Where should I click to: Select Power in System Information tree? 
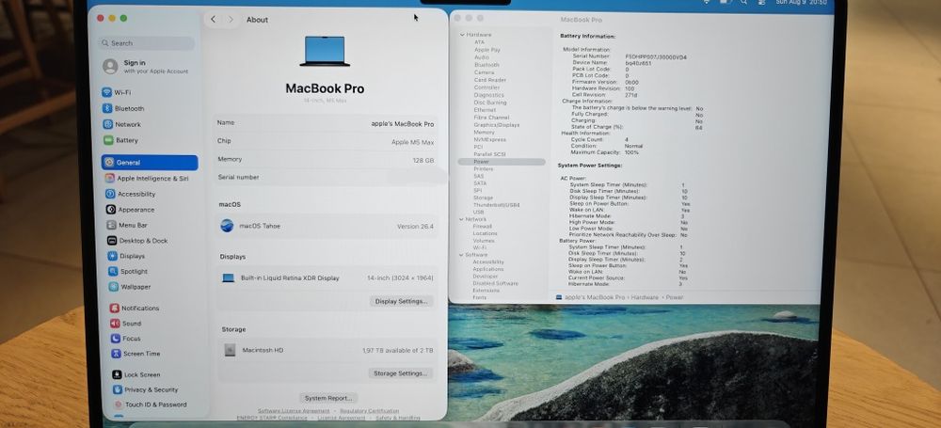point(502,162)
